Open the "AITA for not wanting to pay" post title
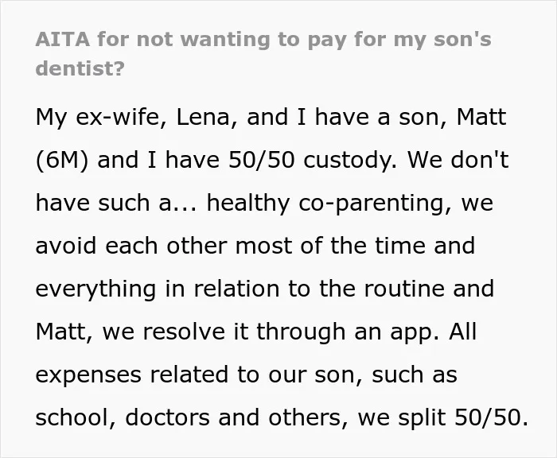This screenshot has width=557, height=458. [x=263, y=53]
